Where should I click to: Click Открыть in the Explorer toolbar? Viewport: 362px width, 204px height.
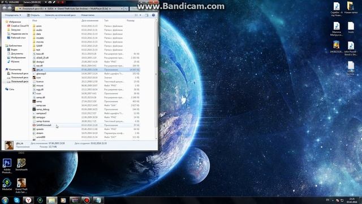33,15
